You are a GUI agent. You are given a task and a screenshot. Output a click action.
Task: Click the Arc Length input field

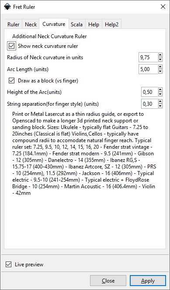(148, 69)
